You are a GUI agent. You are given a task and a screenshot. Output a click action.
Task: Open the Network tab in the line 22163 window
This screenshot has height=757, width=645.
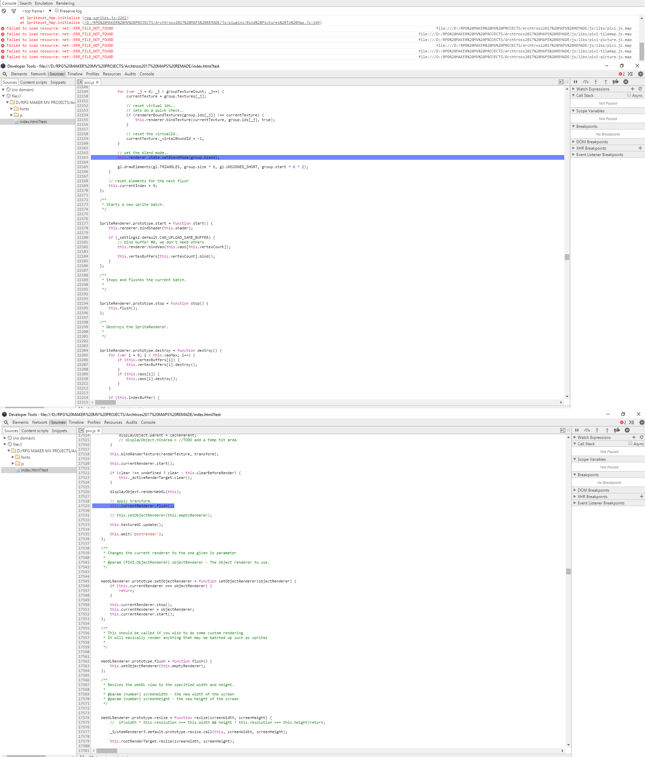pos(38,74)
